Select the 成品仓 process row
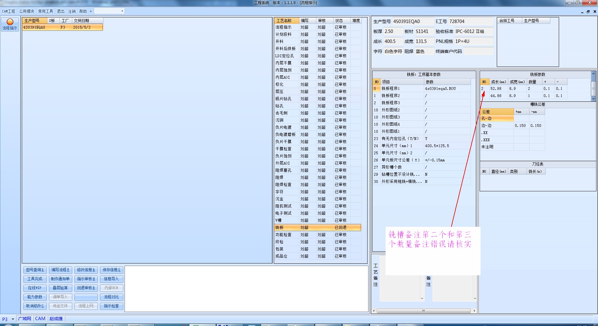 coord(317,256)
